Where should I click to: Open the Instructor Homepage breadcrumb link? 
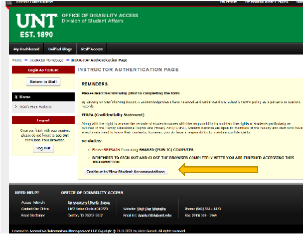[46, 60]
